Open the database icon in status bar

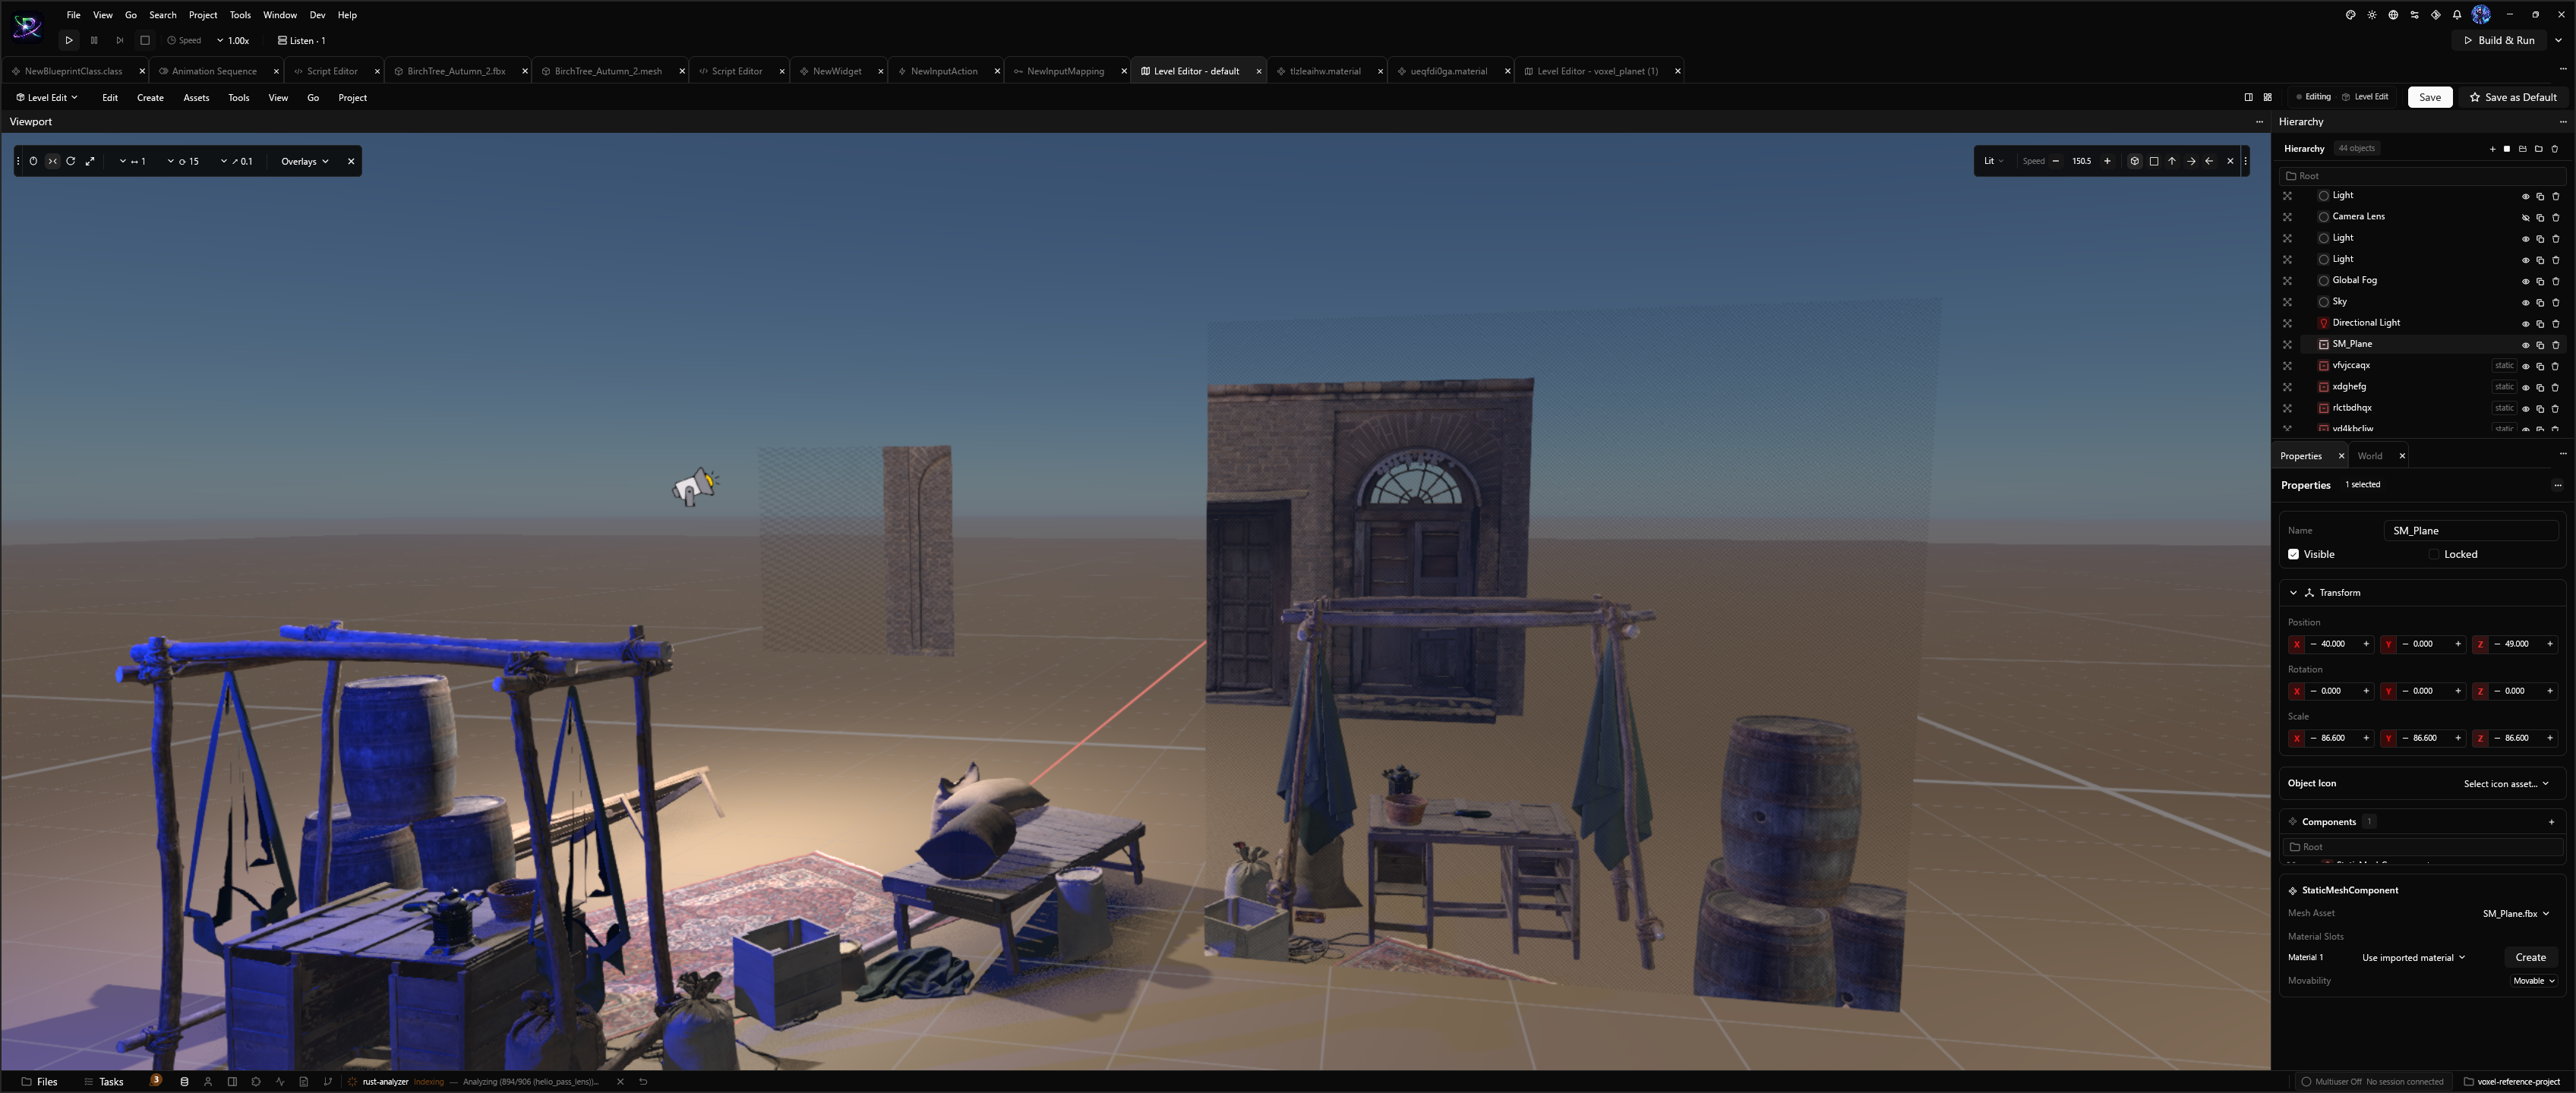pyautogui.click(x=184, y=1081)
